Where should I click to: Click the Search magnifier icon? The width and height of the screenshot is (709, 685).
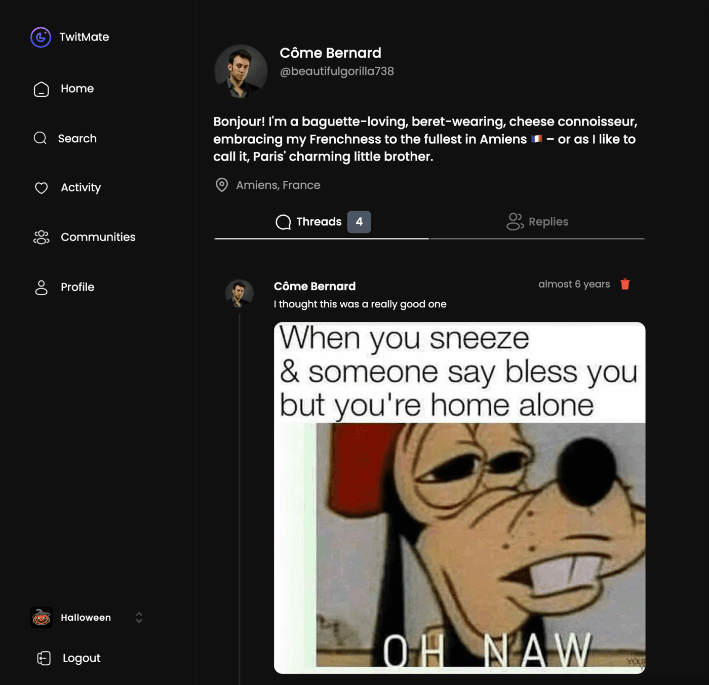40,138
